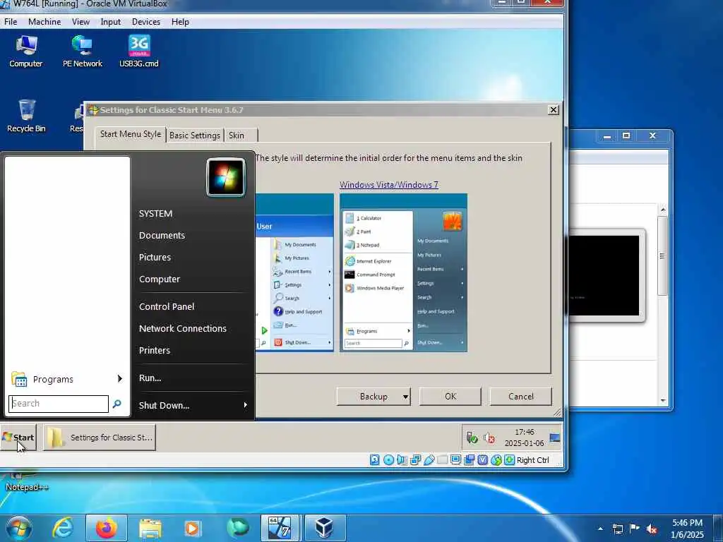Click the VirtualBox recording indicator icon
723x542 pixels.
tap(470, 460)
